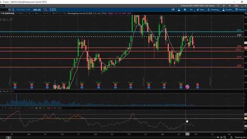Click the $315 price level label
Viewport: 247px width, 139px height.
tap(239, 30)
